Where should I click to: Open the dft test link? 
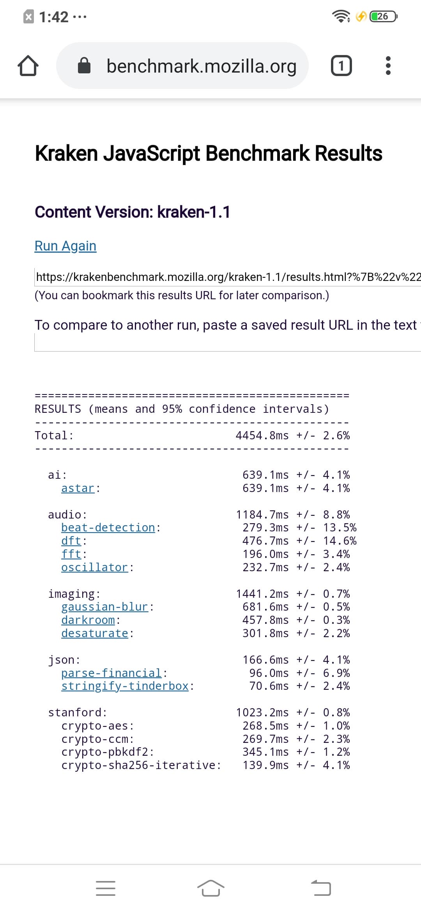point(71,541)
